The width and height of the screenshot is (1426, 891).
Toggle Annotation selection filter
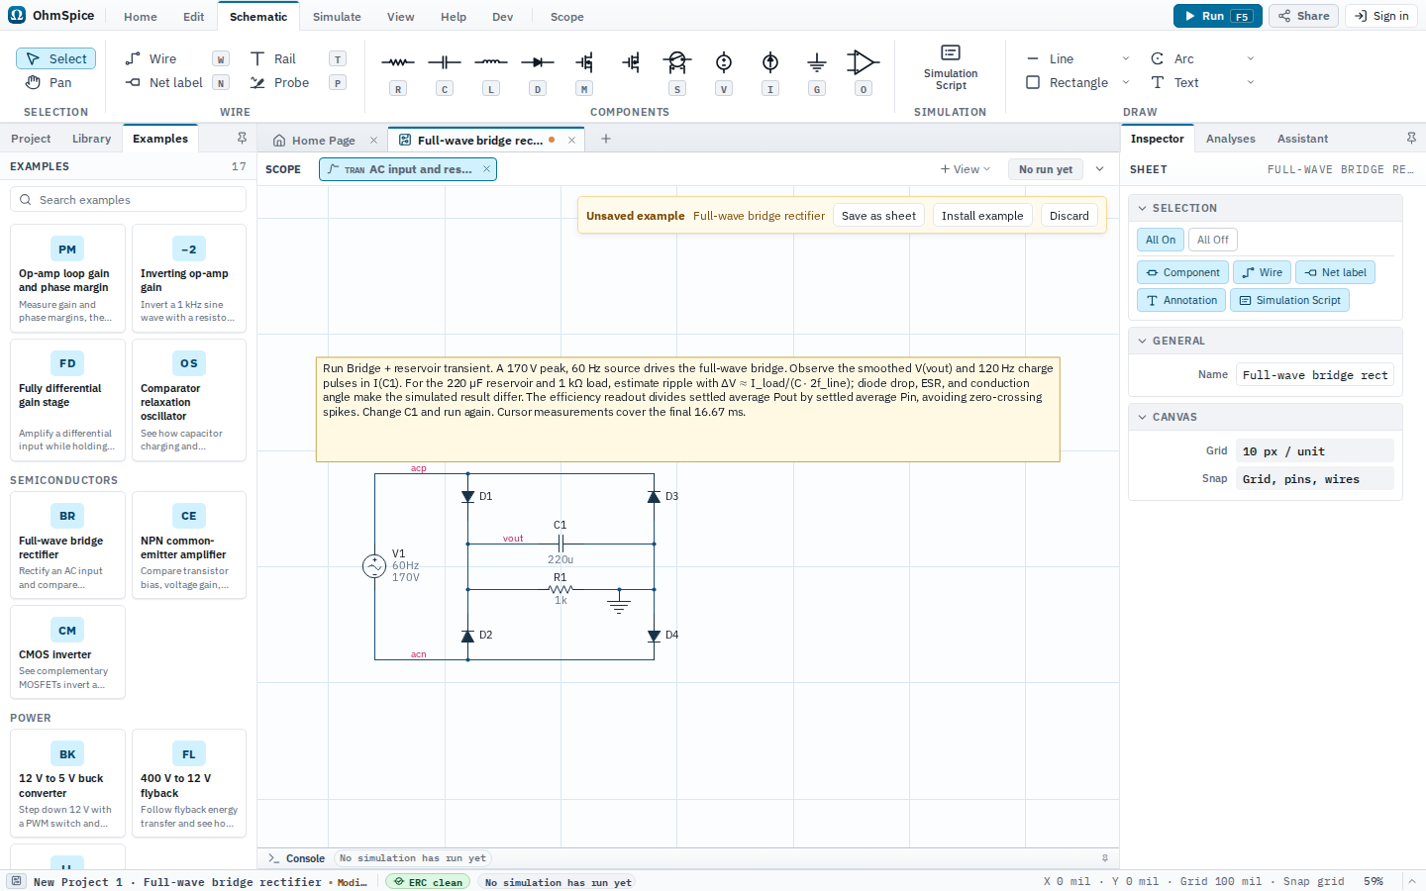1181,300
